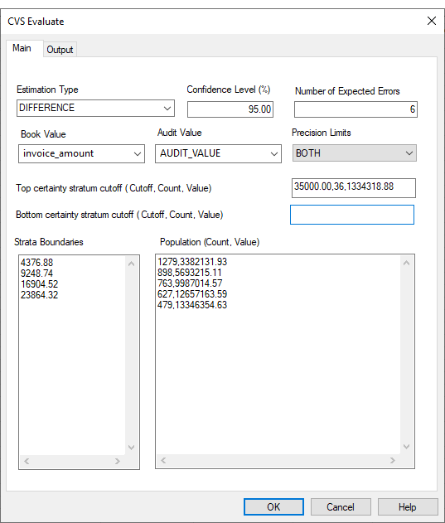
Task: Focus the Bottom certainty stratum cutoff field
Action: coord(352,215)
